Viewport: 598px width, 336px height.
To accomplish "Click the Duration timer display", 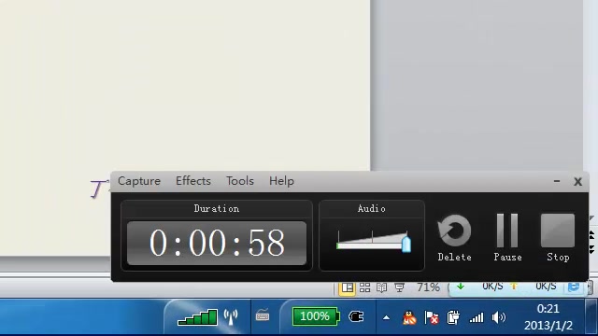I will [x=217, y=243].
